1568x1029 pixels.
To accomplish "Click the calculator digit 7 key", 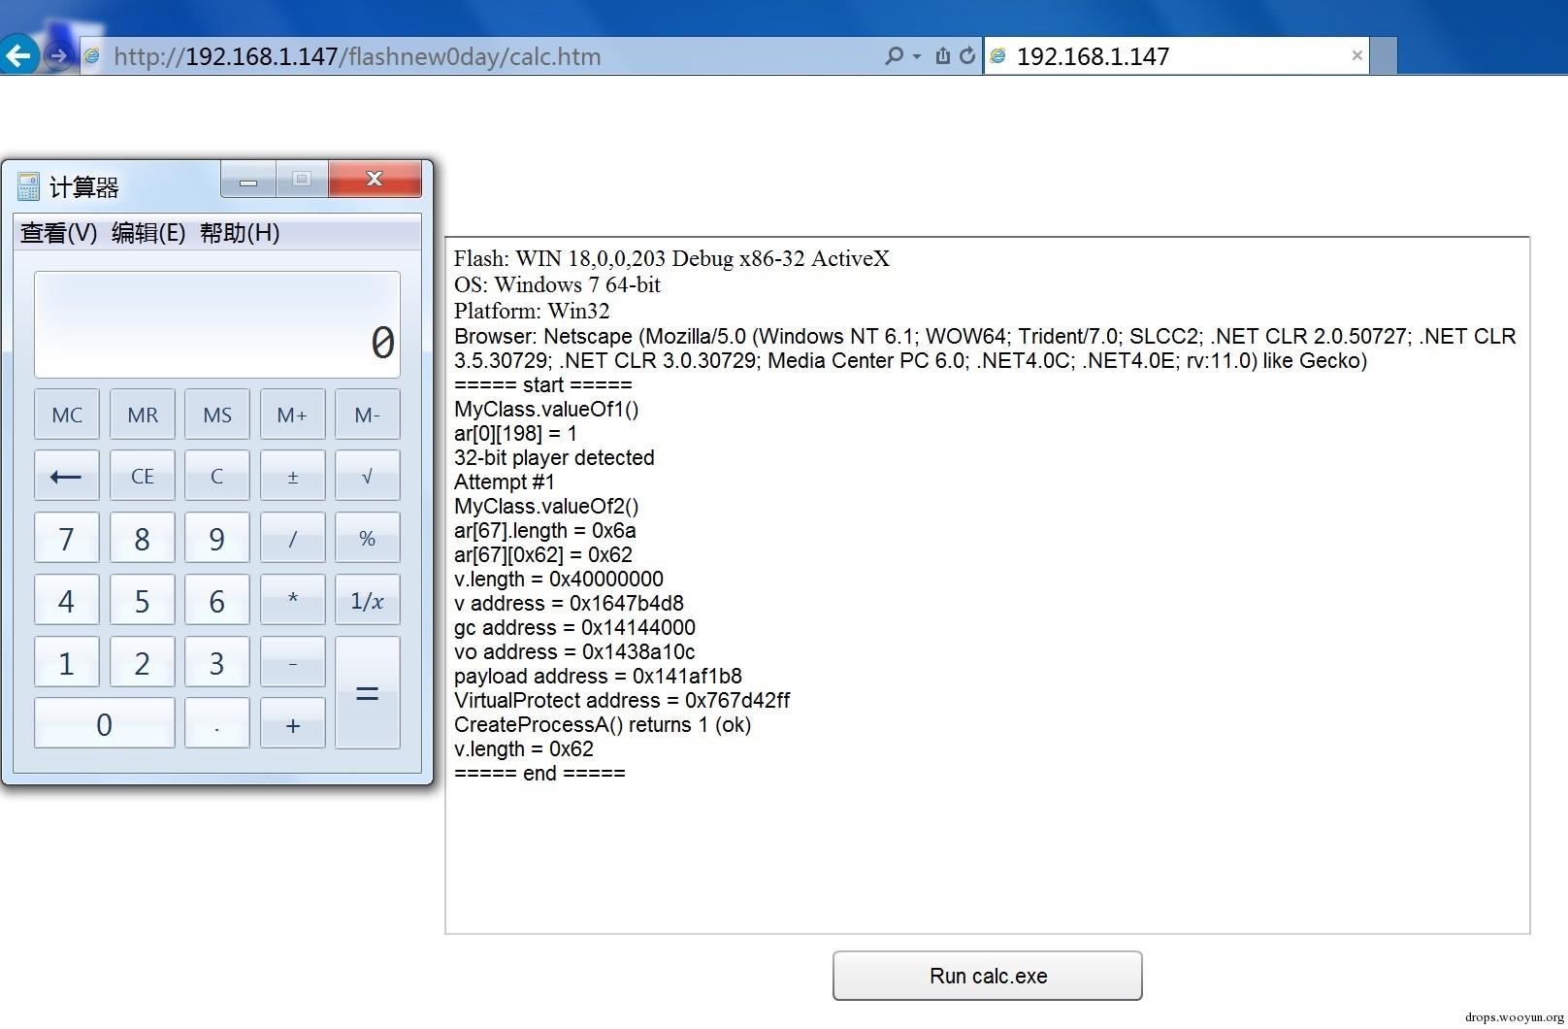I will tap(67, 538).
